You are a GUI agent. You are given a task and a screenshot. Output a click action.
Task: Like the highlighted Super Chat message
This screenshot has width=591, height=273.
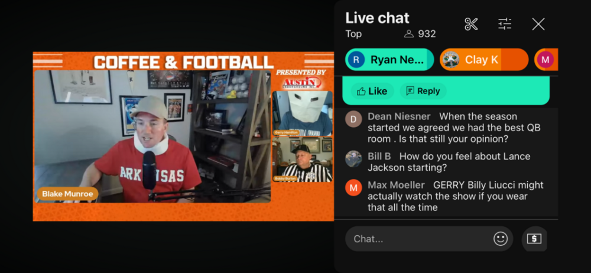[x=372, y=91]
